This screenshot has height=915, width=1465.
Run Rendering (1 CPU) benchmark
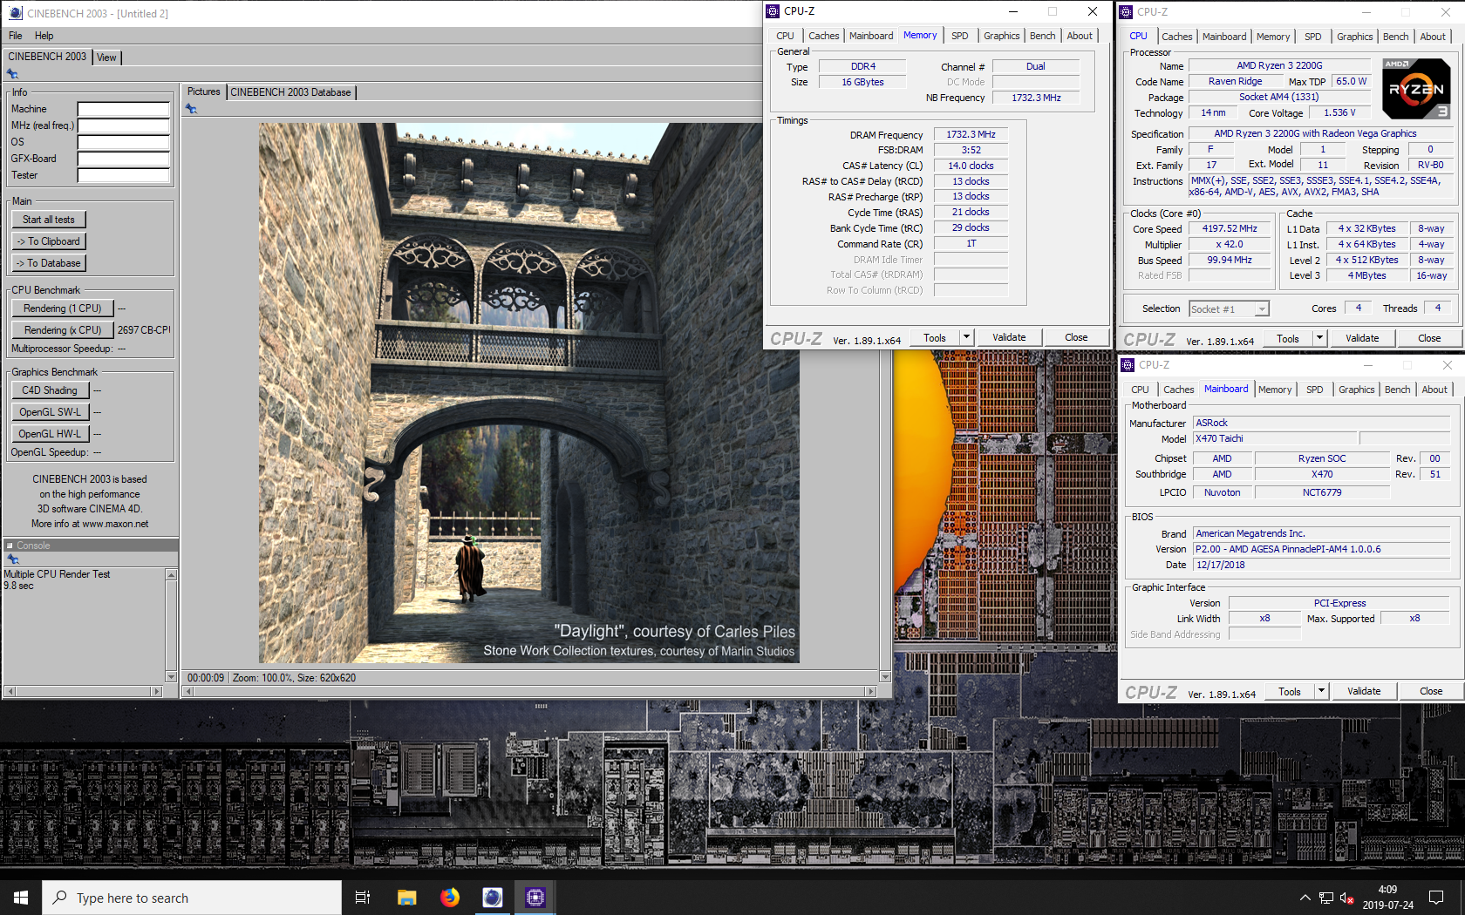coord(63,308)
